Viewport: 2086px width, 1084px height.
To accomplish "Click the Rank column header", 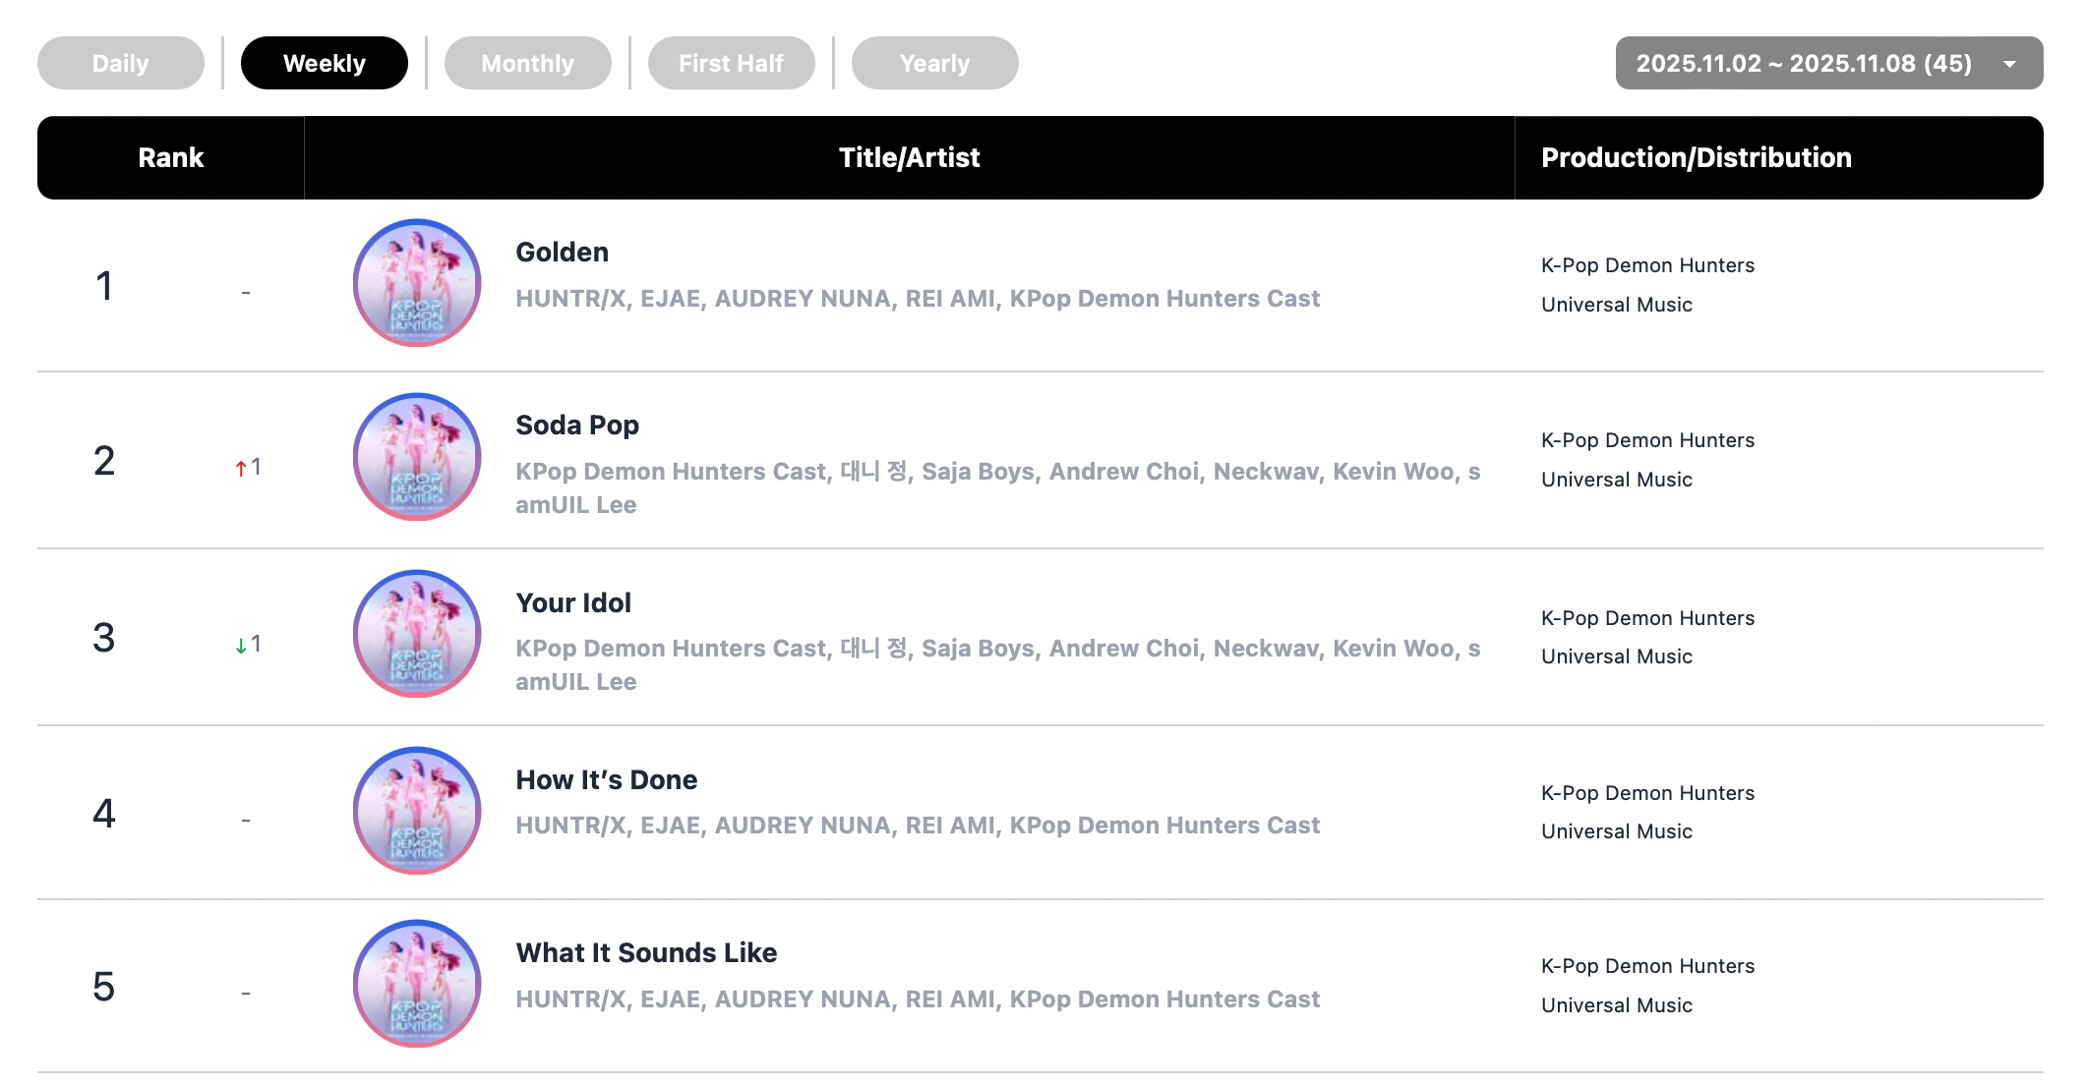I will (x=171, y=157).
